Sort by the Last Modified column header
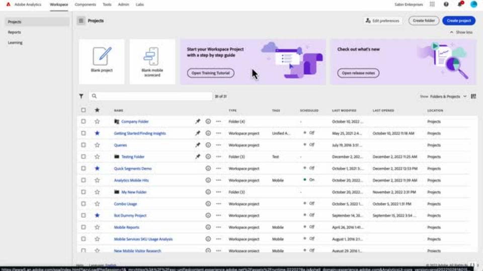This screenshot has width=483, height=271. coord(344,110)
